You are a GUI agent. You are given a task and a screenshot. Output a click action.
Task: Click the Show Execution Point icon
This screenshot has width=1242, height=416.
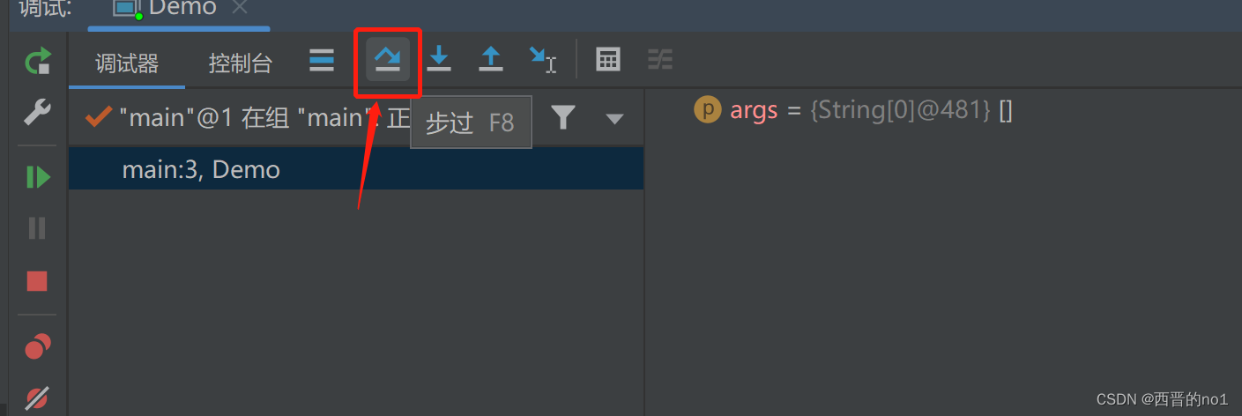coord(322,60)
